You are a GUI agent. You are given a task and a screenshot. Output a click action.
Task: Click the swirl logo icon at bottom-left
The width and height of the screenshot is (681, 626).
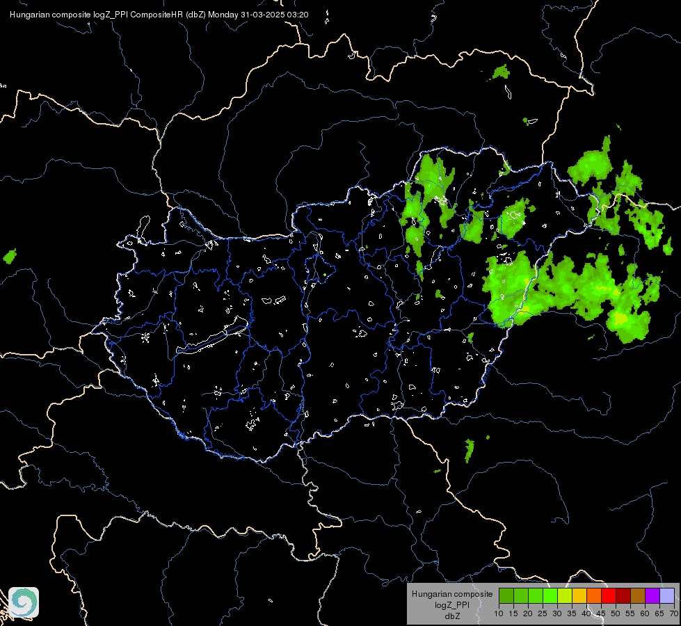24,602
